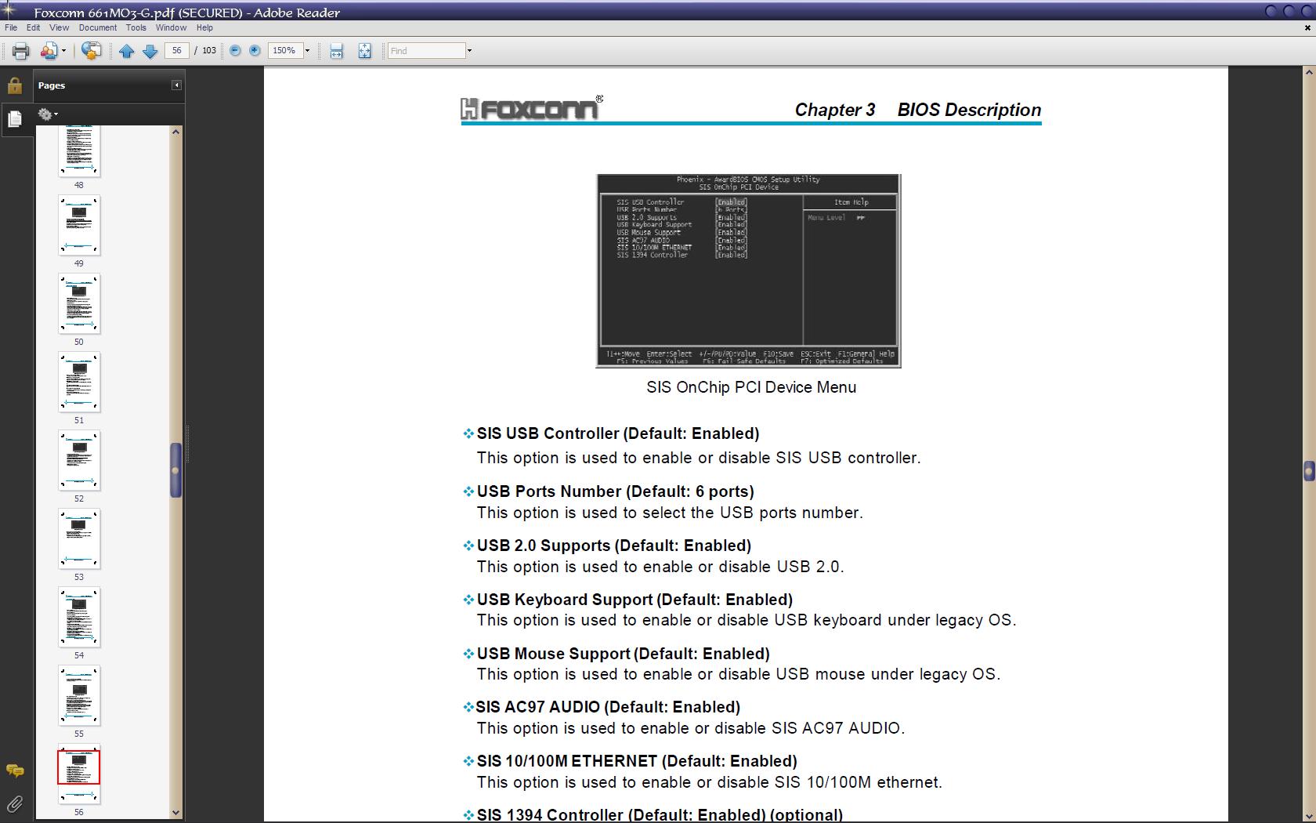Select page 50 thumbnail
This screenshot has width=1316, height=823.
79,303
